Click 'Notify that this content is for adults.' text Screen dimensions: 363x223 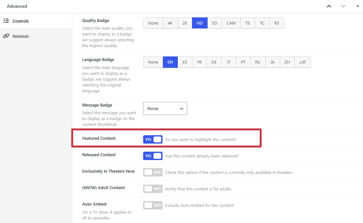(x=199, y=189)
